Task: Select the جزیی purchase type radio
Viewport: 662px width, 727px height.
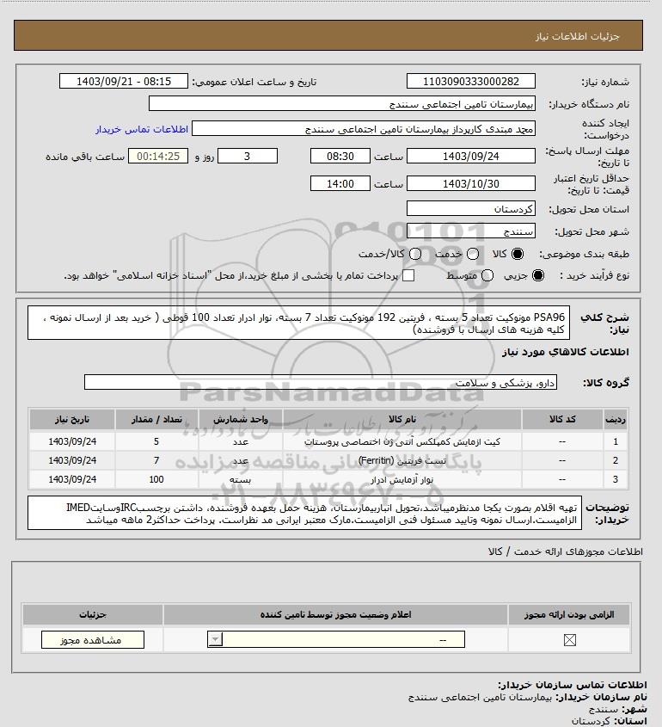Action: coord(538,275)
